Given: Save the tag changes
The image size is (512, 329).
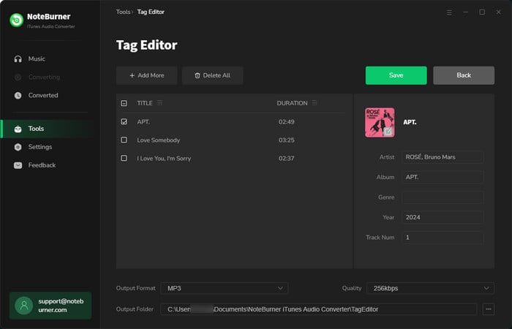Looking at the screenshot, I should pyautogui.click(x=396, y=75).
